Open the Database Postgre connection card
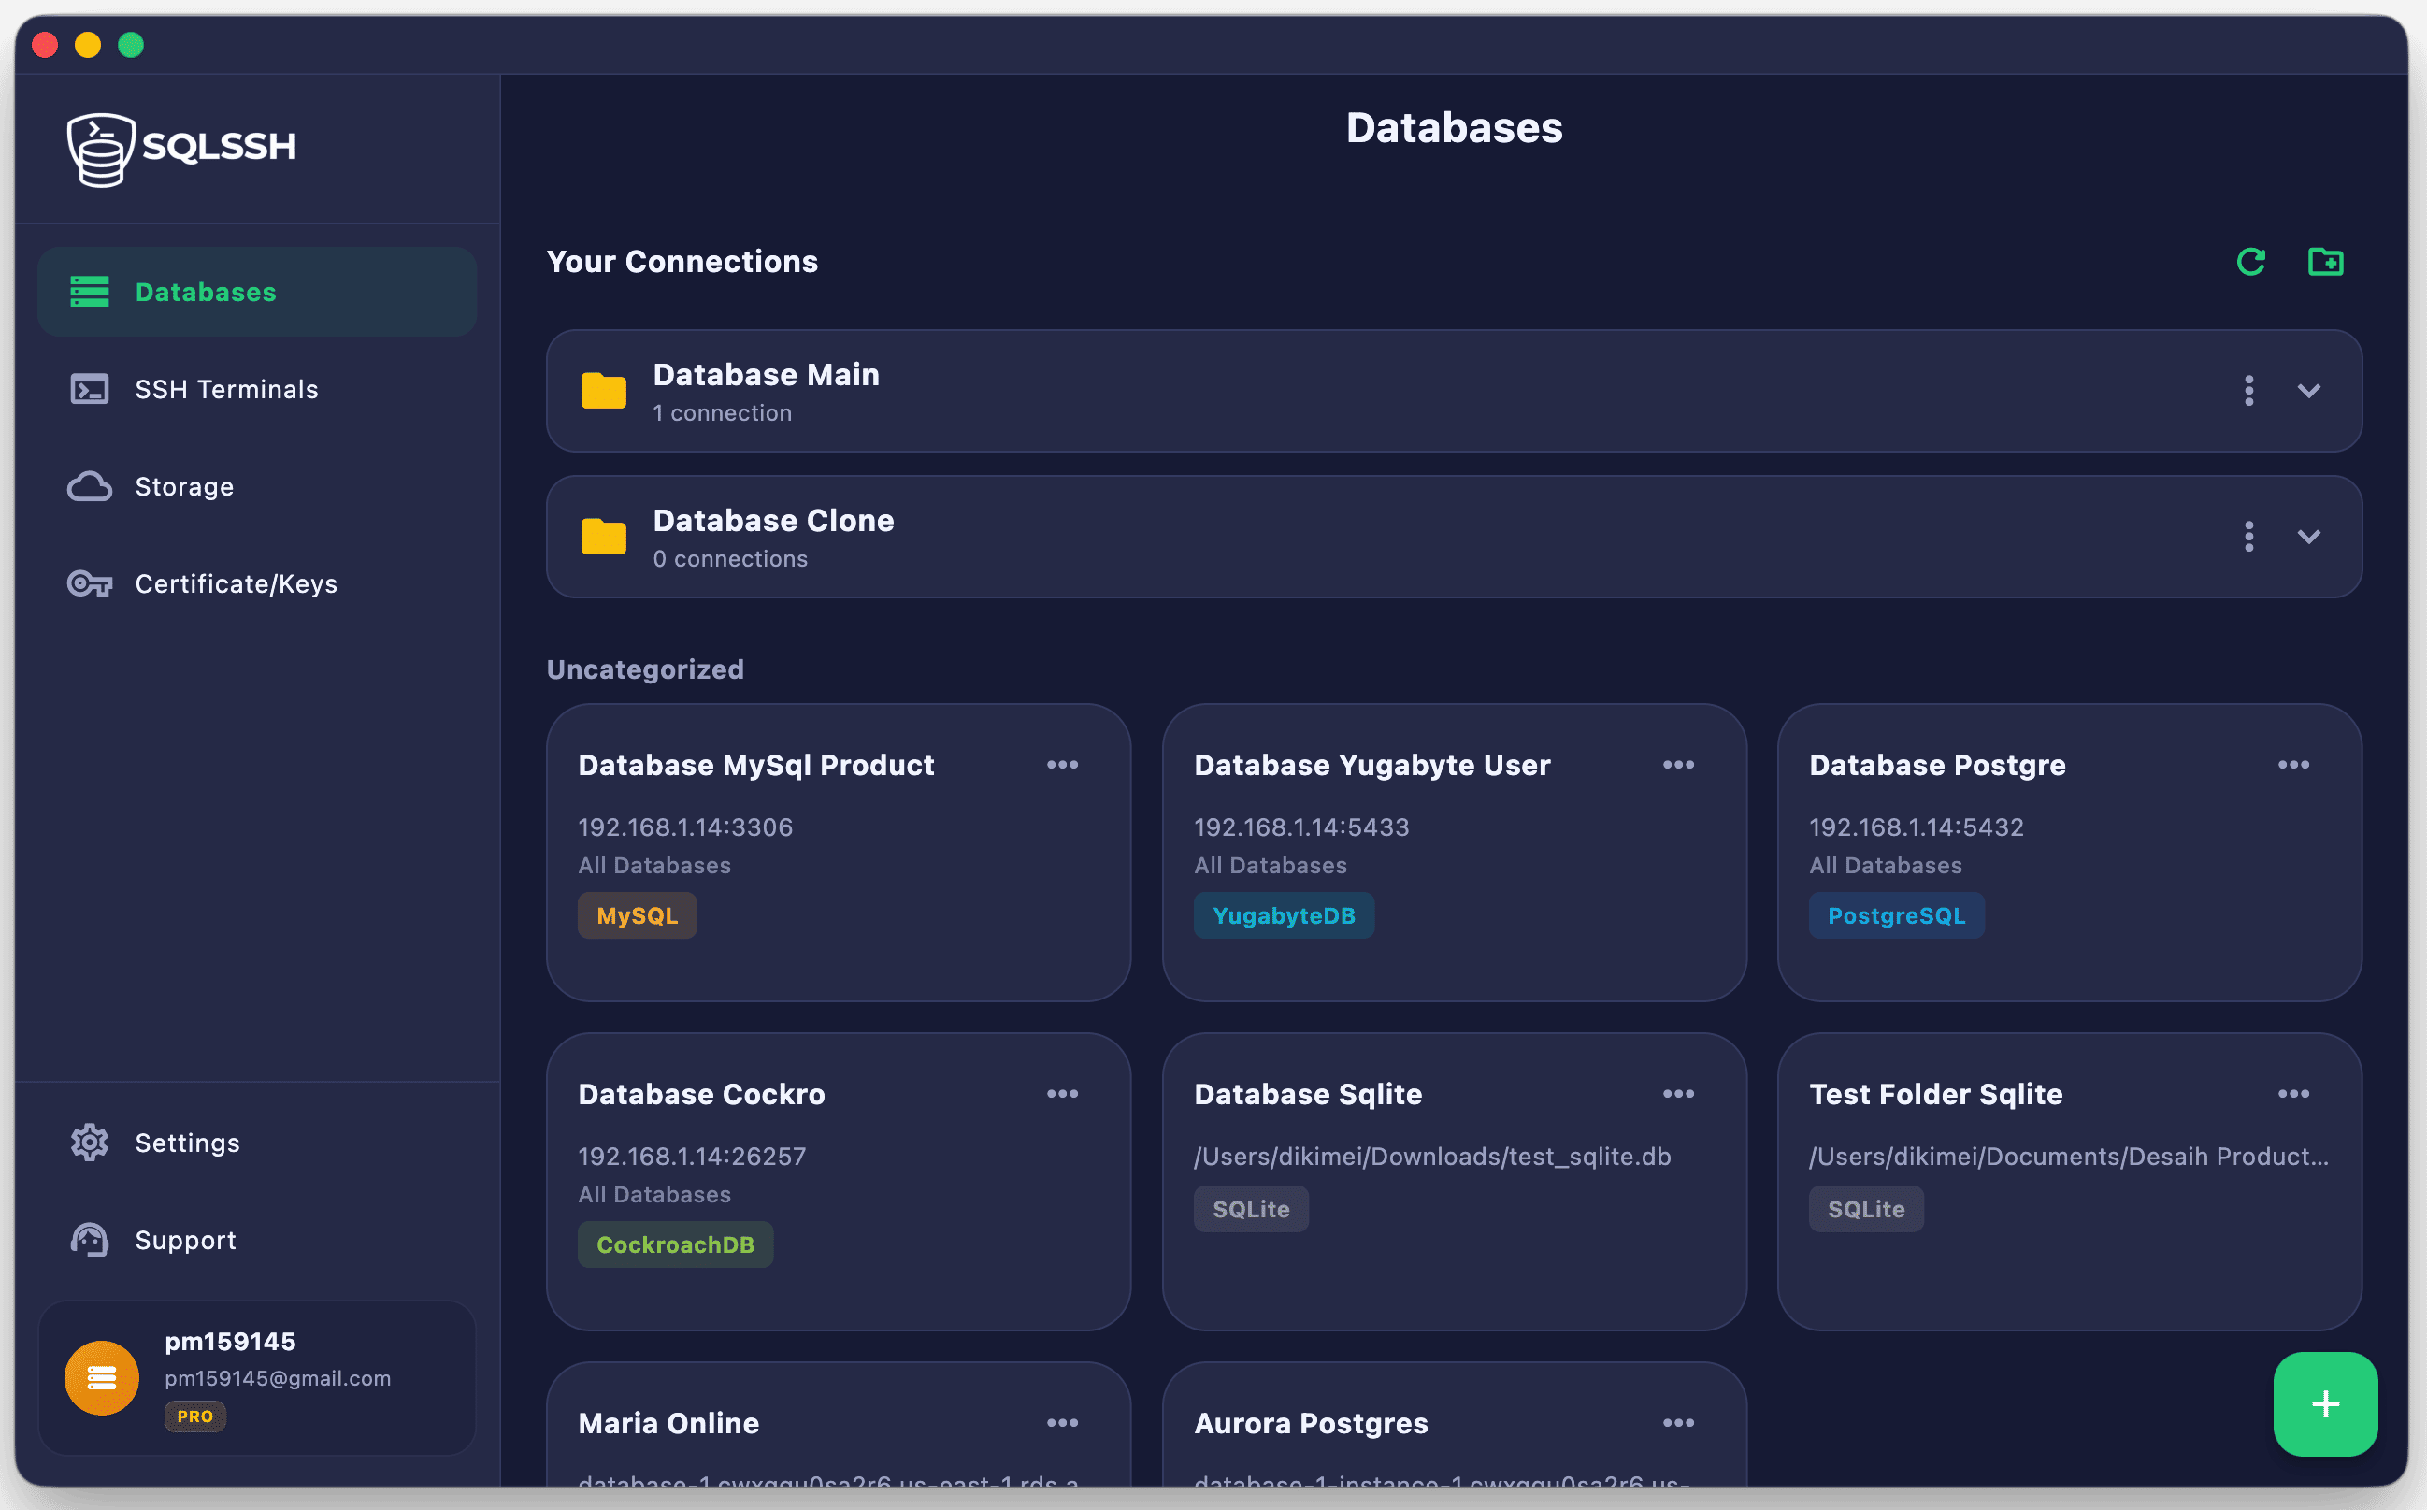Viewport: 2427px width, 1510px height. [x=2069, y=853]
